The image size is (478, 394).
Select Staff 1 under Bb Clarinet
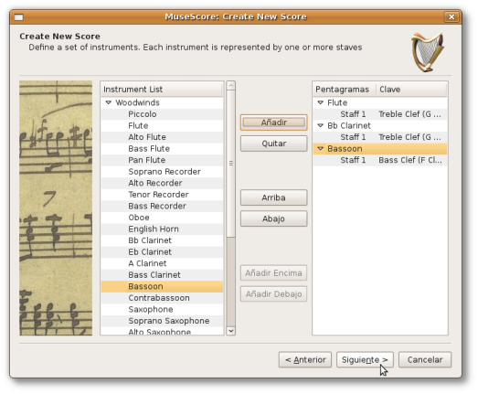[353, 137]
